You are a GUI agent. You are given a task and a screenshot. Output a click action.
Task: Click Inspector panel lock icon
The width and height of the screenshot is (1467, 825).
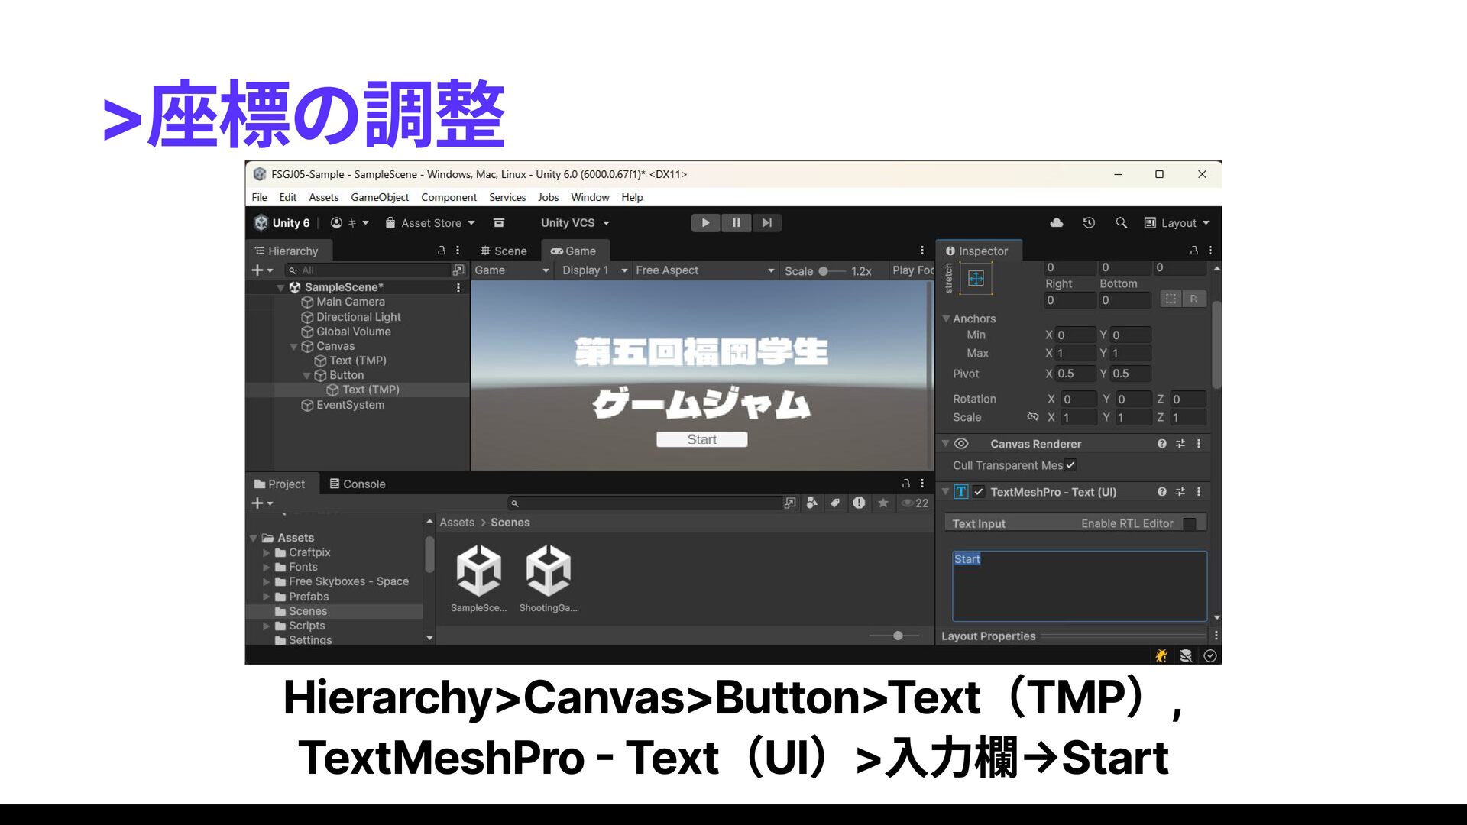pos(1193,251)
